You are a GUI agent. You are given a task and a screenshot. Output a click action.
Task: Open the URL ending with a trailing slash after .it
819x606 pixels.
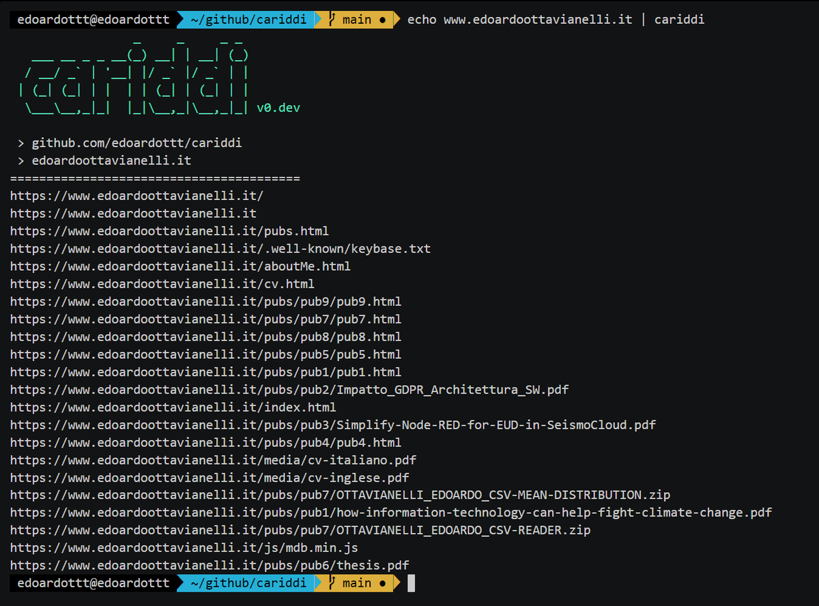[x=136, y=196]
